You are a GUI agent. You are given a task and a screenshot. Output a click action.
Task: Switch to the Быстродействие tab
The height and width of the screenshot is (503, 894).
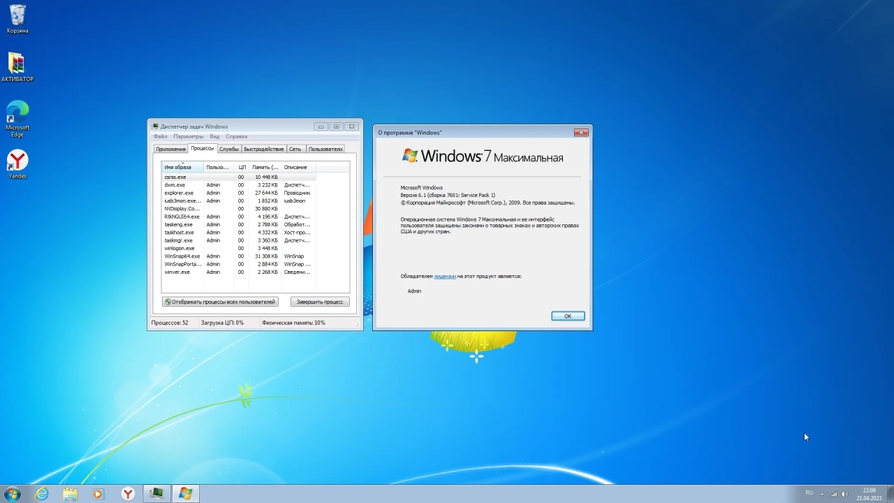click(264, 149)
